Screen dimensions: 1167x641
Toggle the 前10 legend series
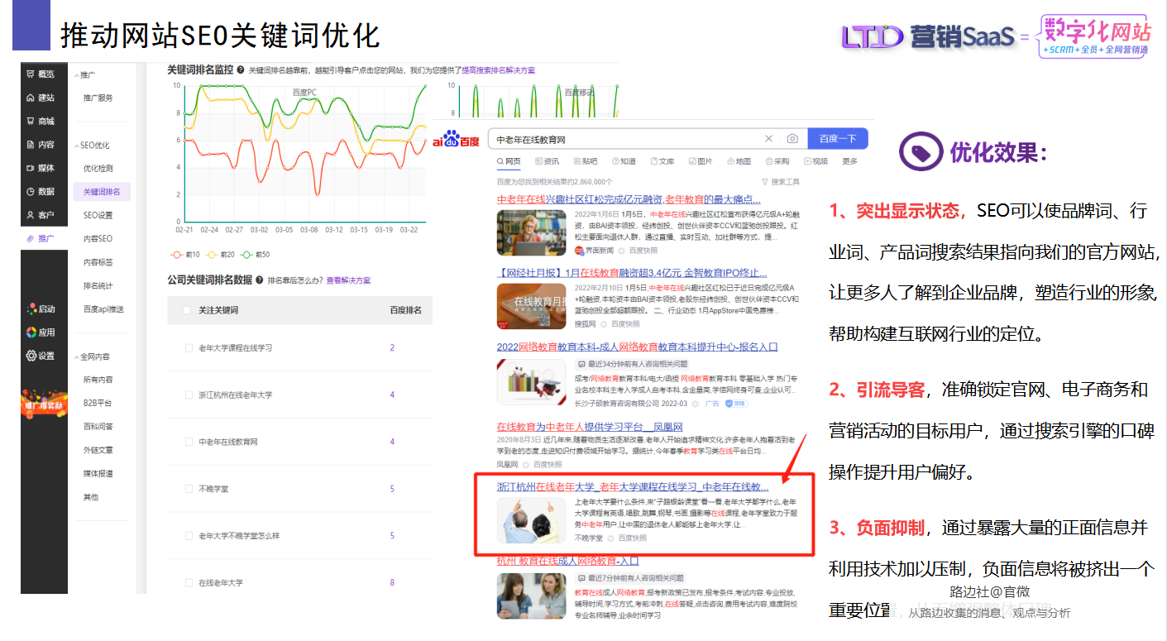(x=186, y=255)
